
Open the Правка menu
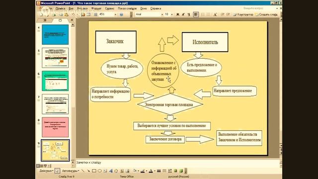pos(60,8)
